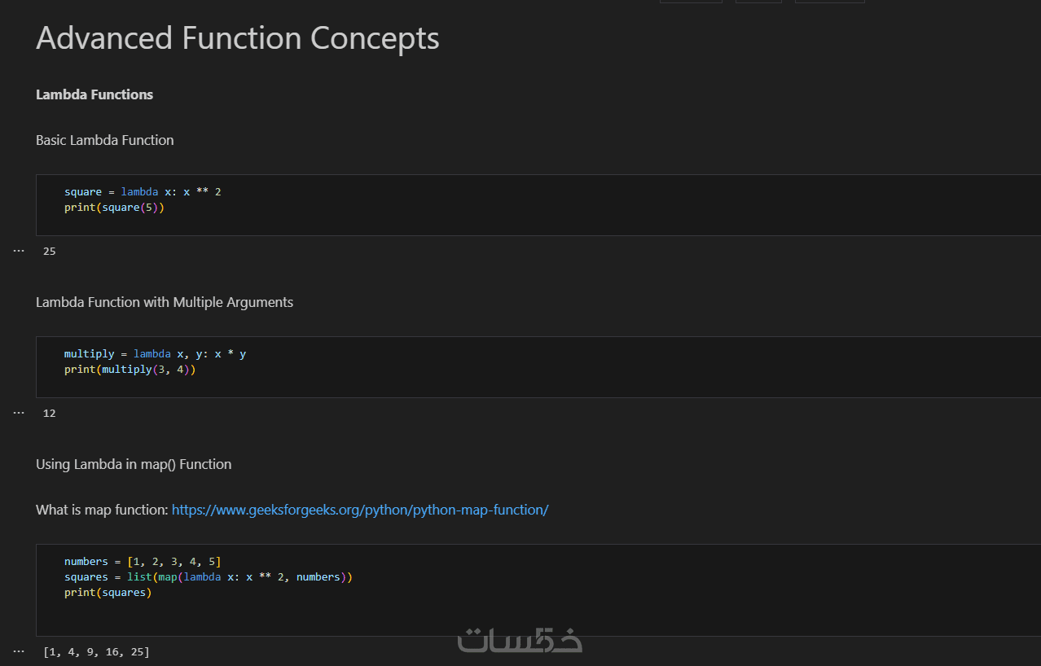Place cursor on the numbers list definition line

tap(143, 562)
